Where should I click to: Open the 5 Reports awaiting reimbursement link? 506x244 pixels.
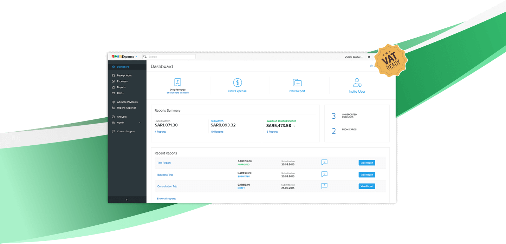[x=272, y=132]
